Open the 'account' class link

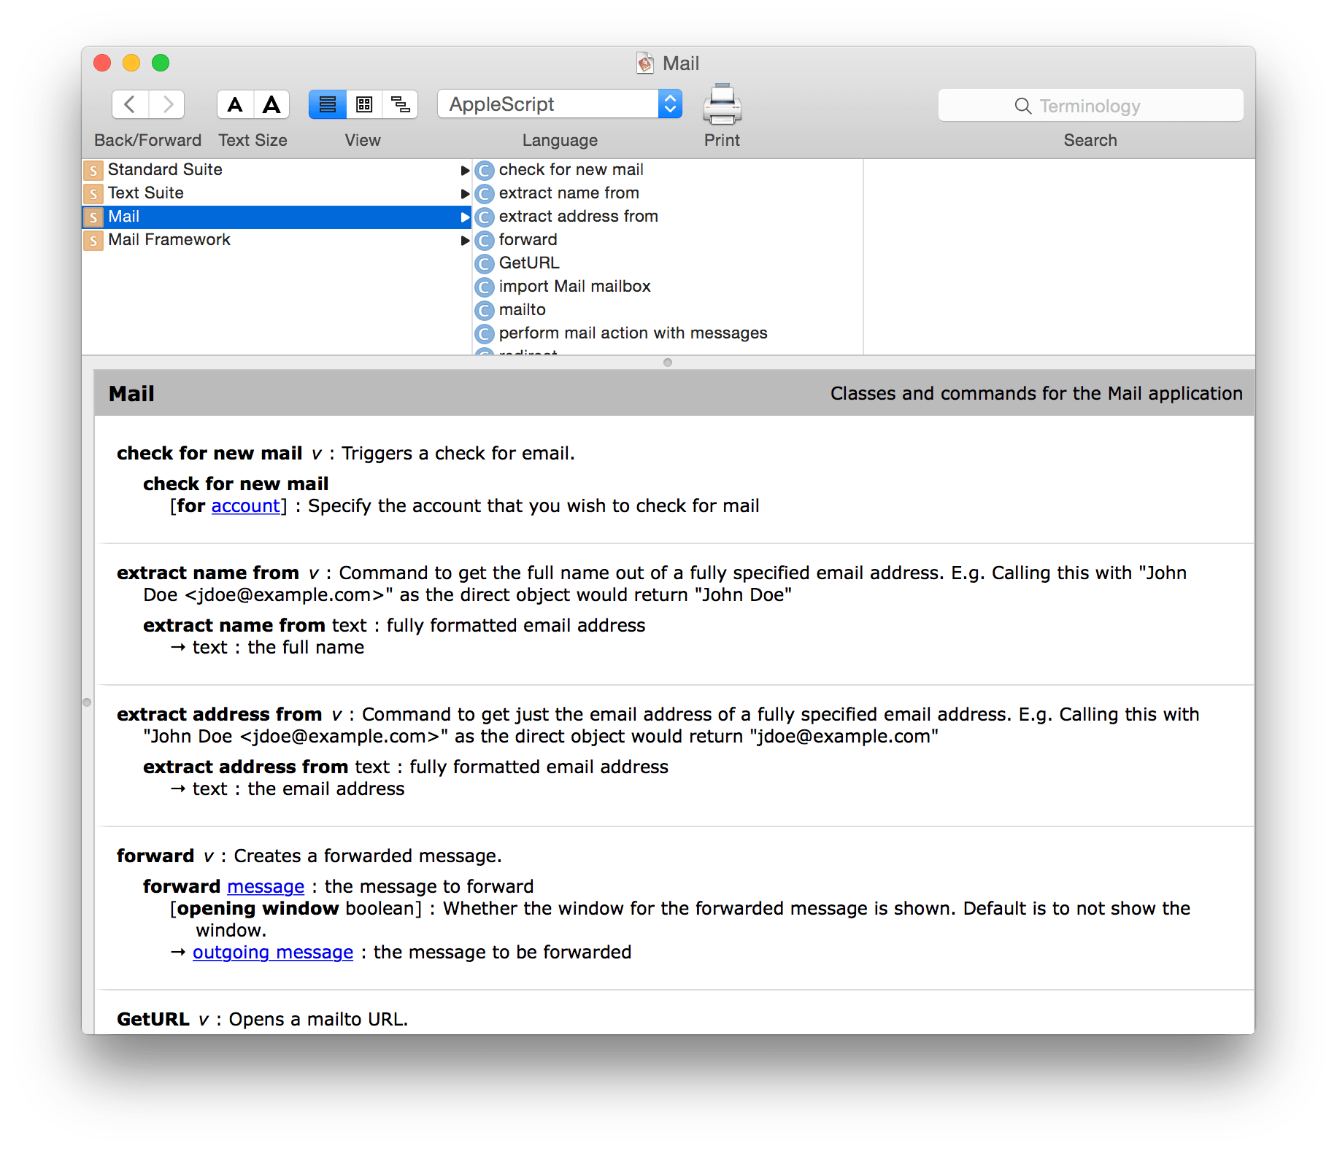coord(246,506)
